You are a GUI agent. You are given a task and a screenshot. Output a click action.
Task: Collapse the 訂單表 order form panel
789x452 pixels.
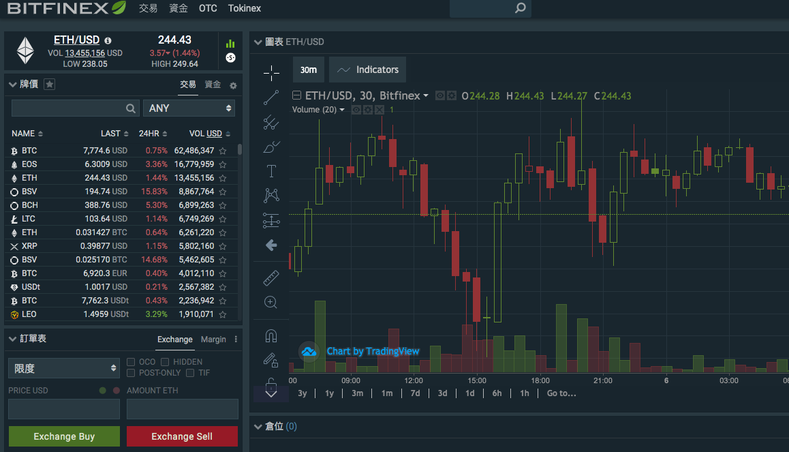coord(12,340)
